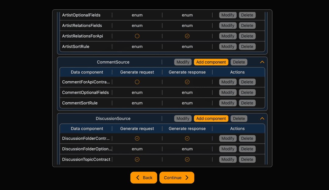Click the Generate request checkmark for DiscussionTopicContract
The width and height of the screenshot is (329, 190).
[x=137, y=159]
